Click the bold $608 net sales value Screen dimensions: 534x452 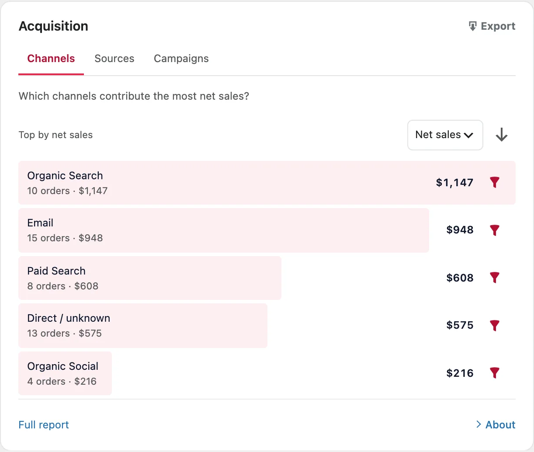[x=460, y=278]
